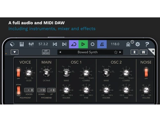Screen dimensions: 160x120
Task: Open the shop bag icon
Action: [128, 44]
